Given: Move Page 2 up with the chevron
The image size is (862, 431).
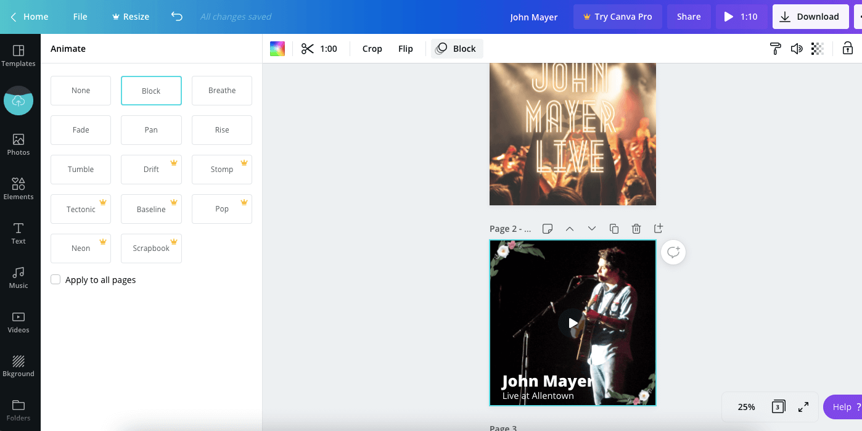Looking at the screenshot, I should coord(570,228).
